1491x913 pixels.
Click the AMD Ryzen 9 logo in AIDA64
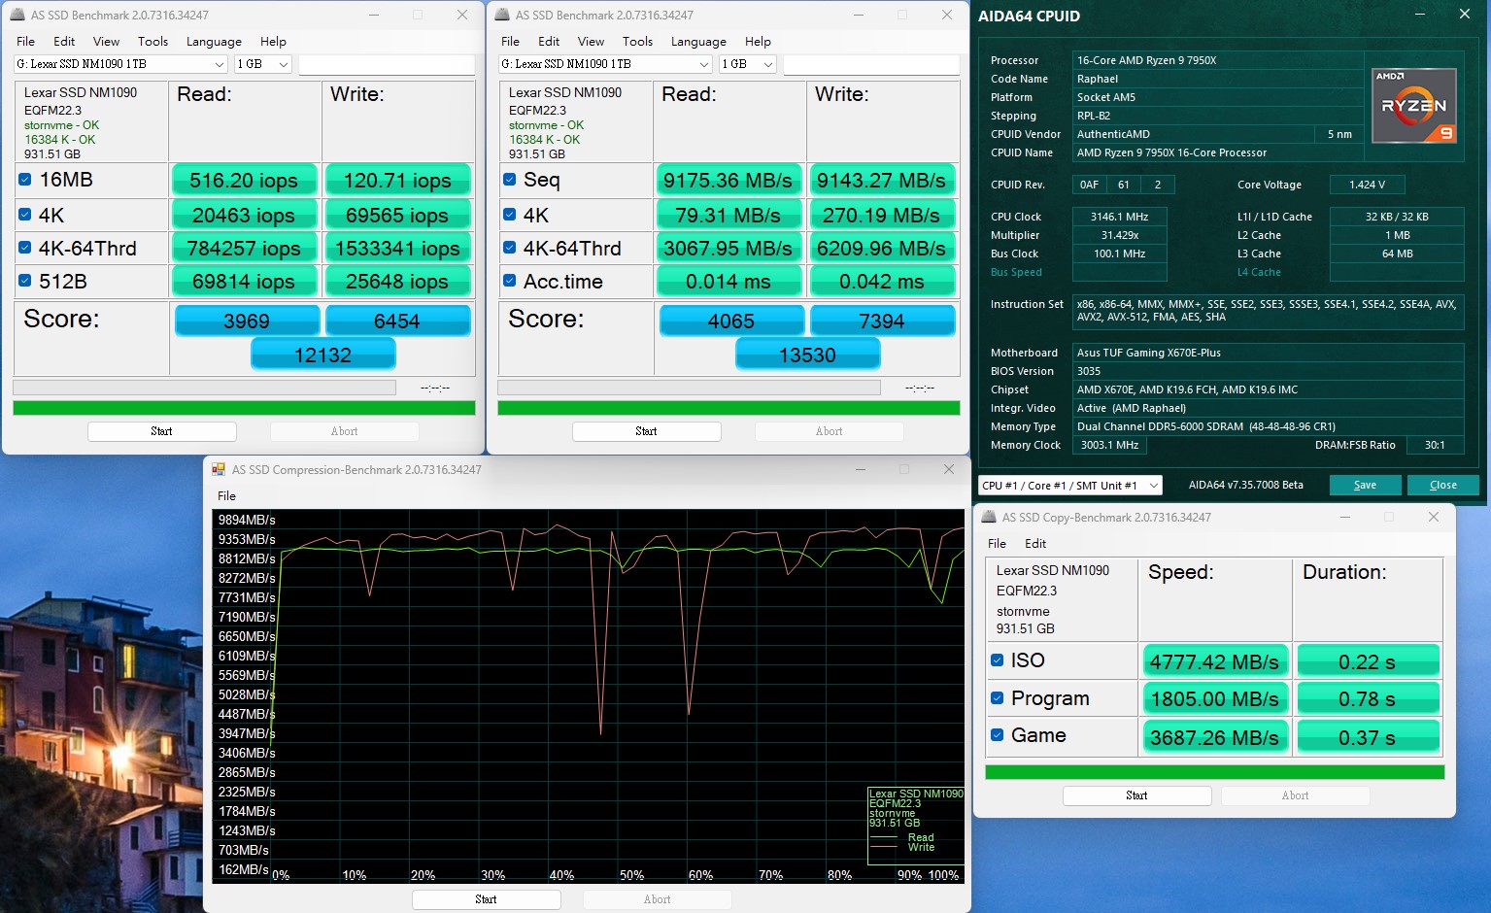point(1413,105)
